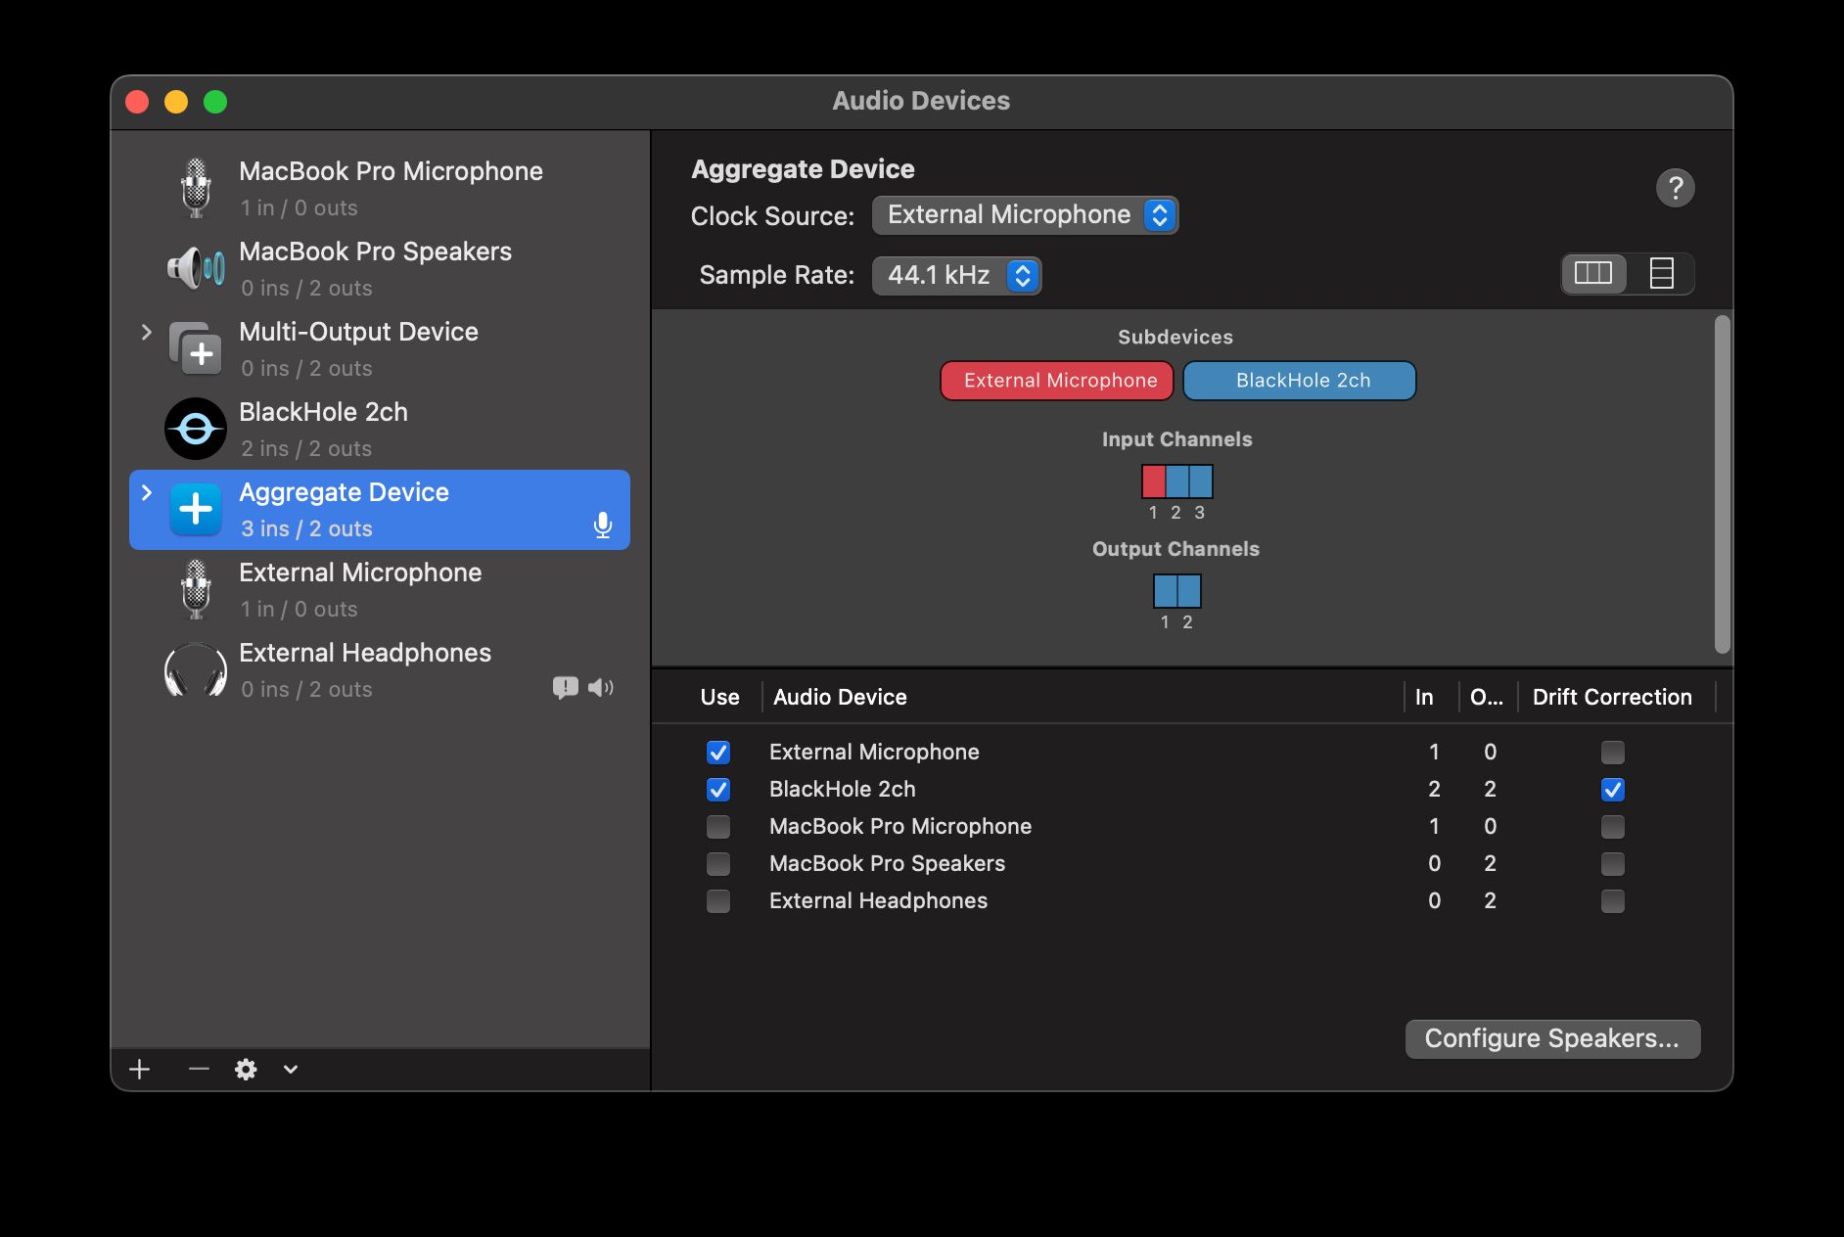The image size is (1844, 1237).
Task: Open the Sample Rate dropdown
Action: tap(955, 275)
